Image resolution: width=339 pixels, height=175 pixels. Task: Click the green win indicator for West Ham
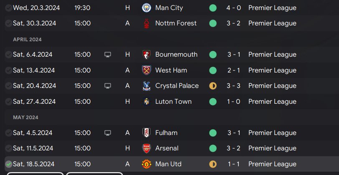point(213,70)
